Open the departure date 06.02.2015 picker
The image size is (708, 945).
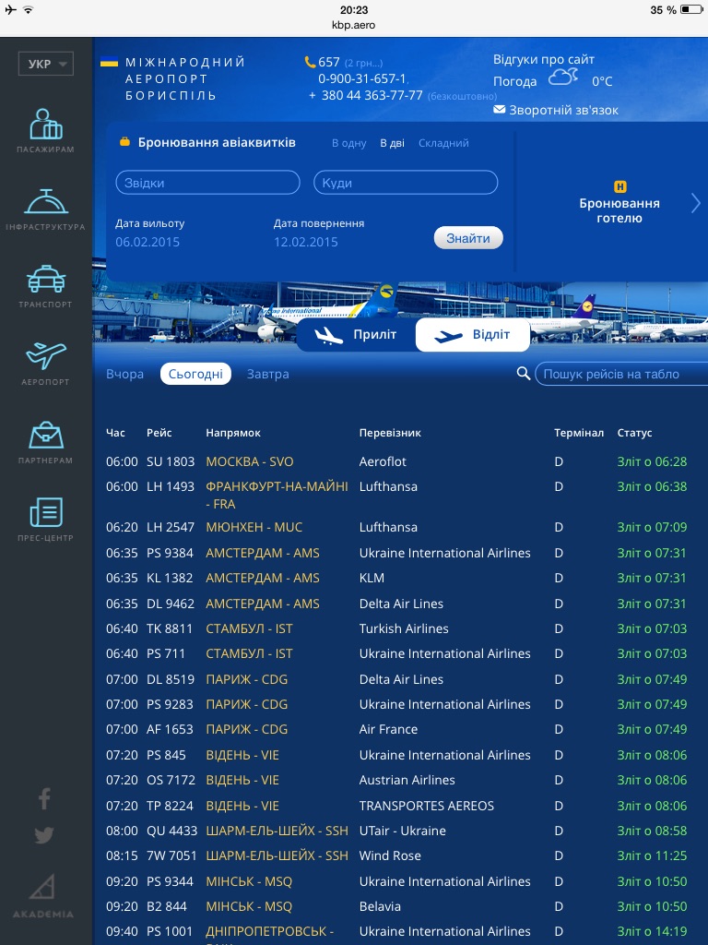(147, 242)
